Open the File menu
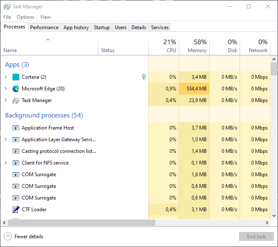Image resolution: width=278 pixels, height=247 pixels. click(x=7, y=17)
